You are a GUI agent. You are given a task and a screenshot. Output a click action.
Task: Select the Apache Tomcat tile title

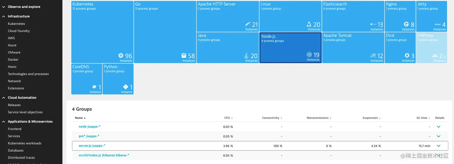pyautogui.click(x=337, y=35)
